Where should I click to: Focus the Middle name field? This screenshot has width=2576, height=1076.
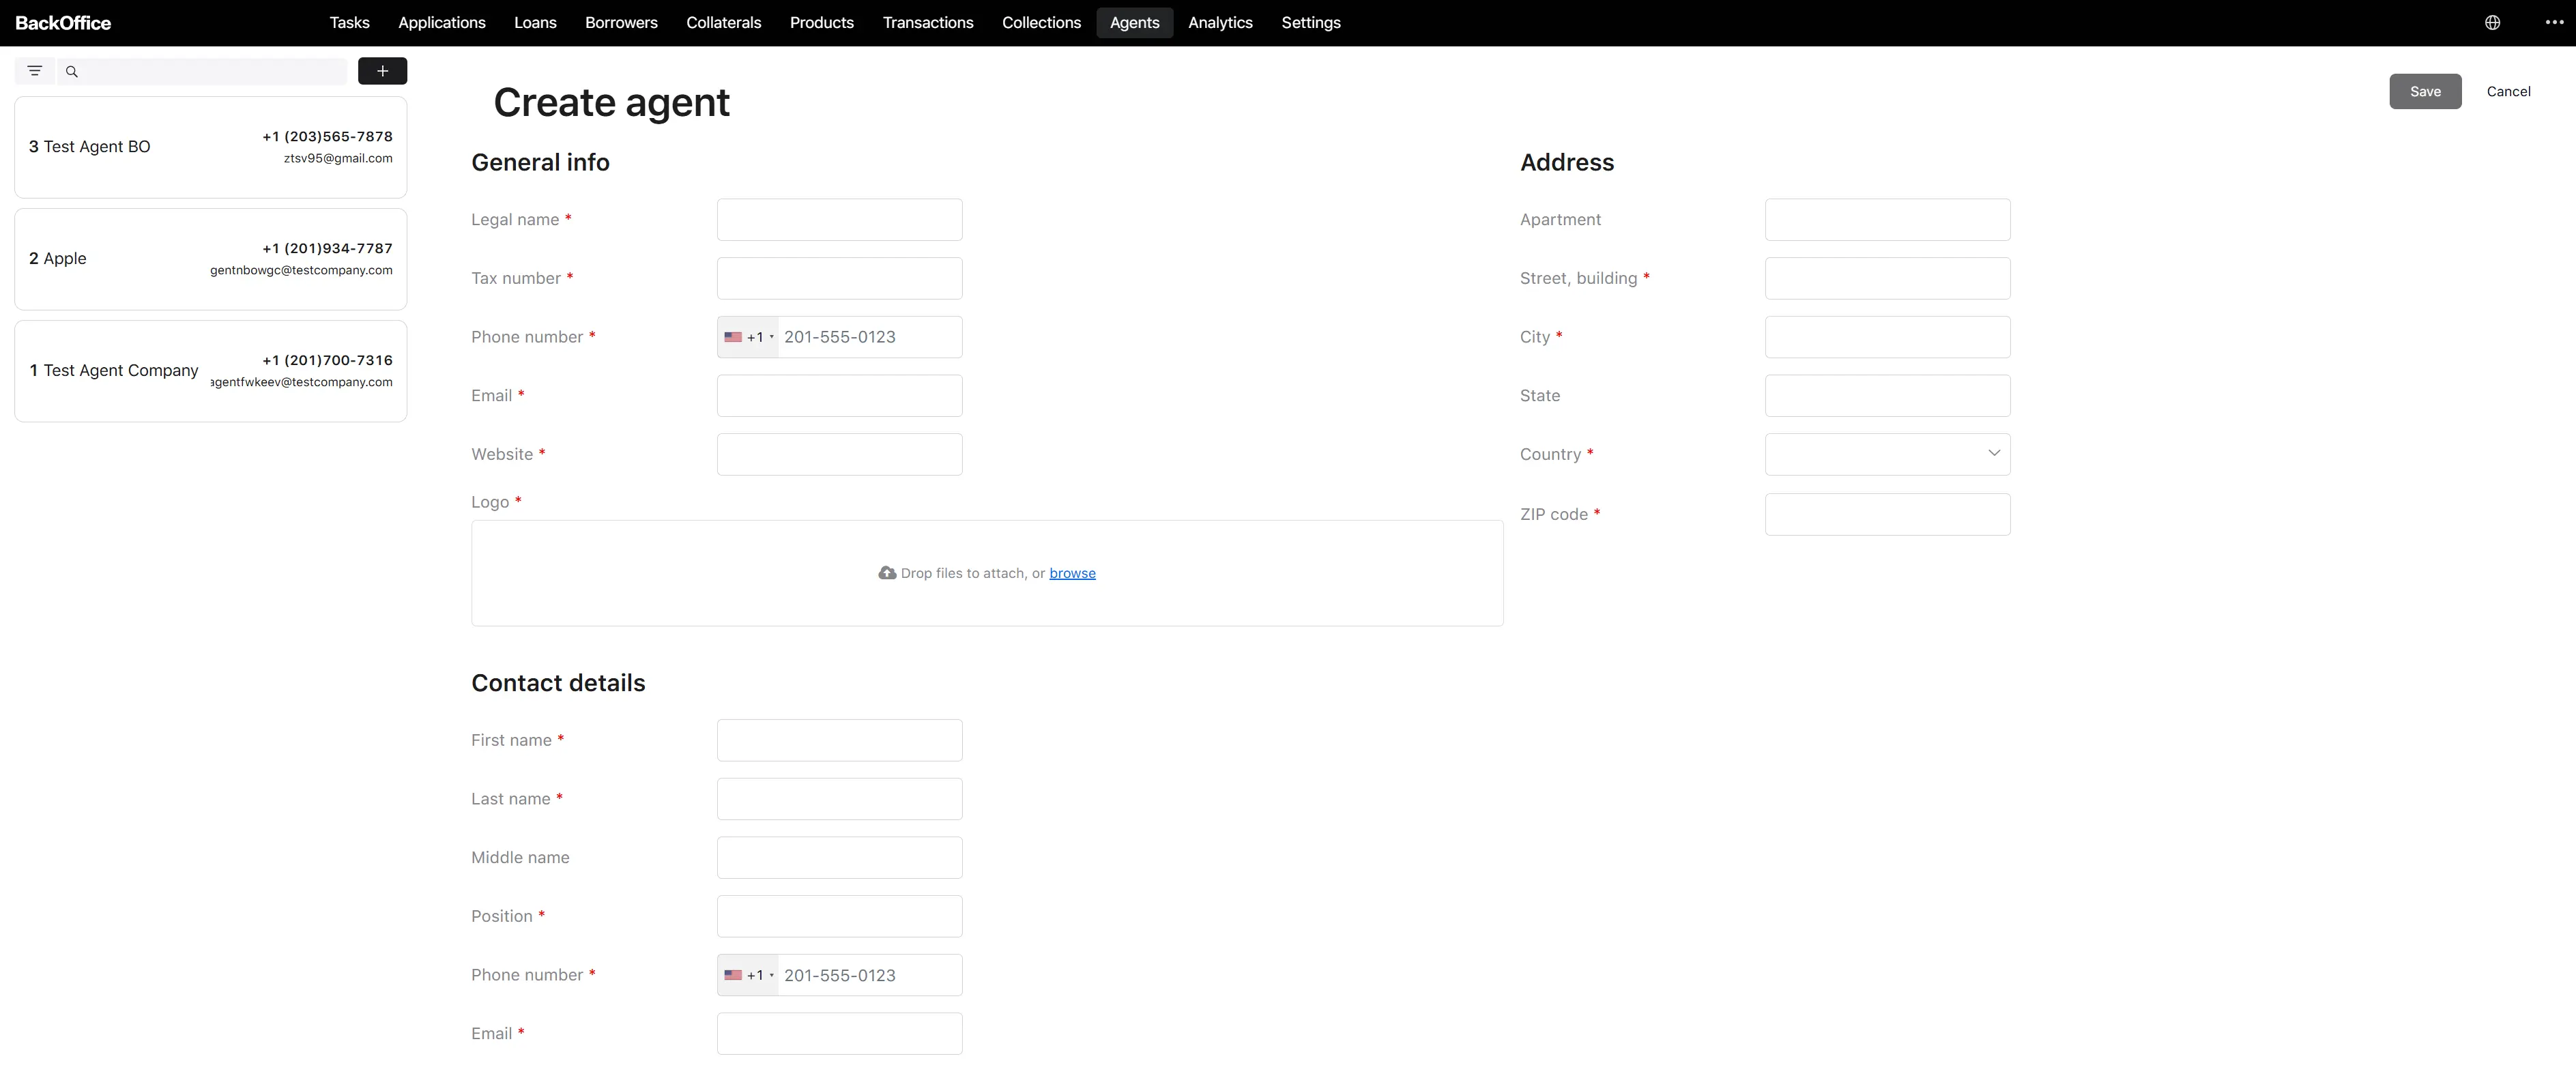(839, 857)
